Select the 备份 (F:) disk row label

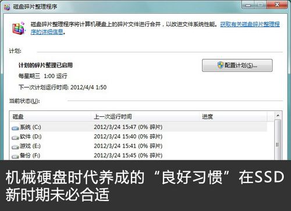click(30, 155)
